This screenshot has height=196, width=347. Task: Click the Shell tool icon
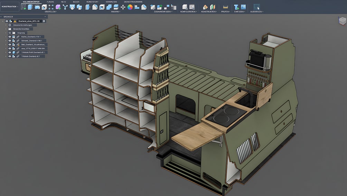coord(102,7)
